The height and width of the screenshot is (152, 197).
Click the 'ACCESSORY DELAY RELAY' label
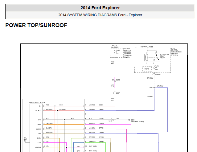point(164,56)
